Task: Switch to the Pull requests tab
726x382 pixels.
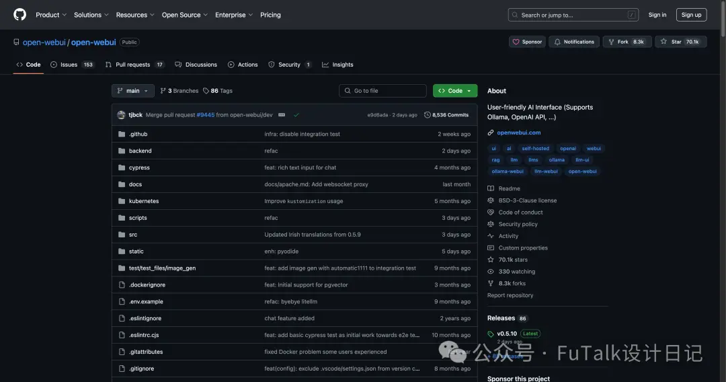Action: [134, 65]
